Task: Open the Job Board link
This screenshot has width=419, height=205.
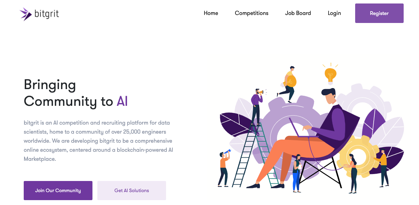Action: (x=298, y=13)
